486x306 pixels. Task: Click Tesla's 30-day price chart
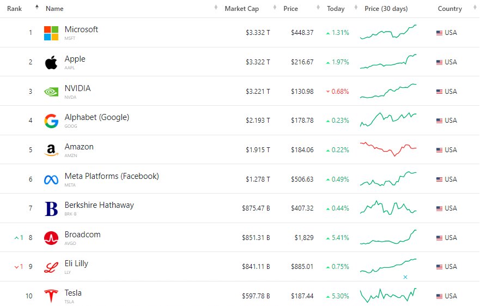[388, 295]
